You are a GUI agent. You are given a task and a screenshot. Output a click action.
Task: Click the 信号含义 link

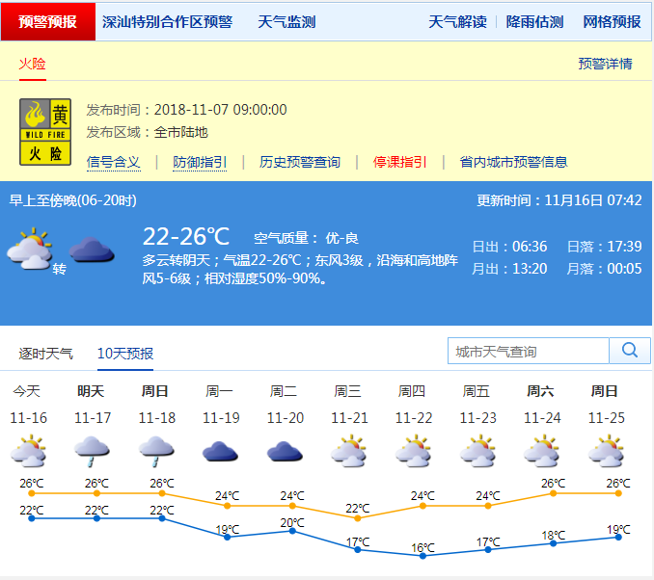click(113, 162)
